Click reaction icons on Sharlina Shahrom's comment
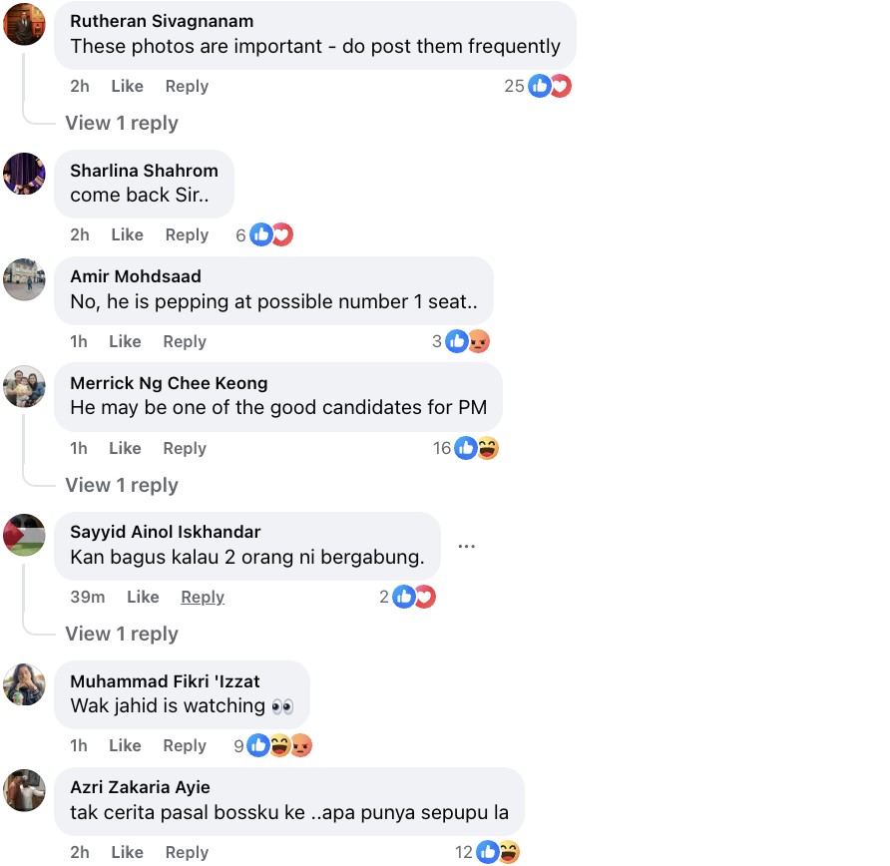Image resolution: width=890 pixels, height=866 pixels. [271, 235]
